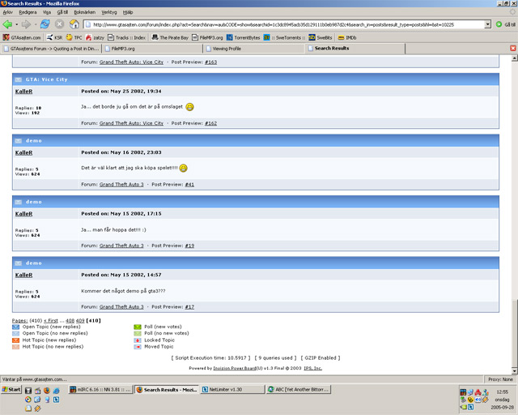Open the Bokmärken menu
The width and height of the screenshot is (518, 415).
click(84, 12)
